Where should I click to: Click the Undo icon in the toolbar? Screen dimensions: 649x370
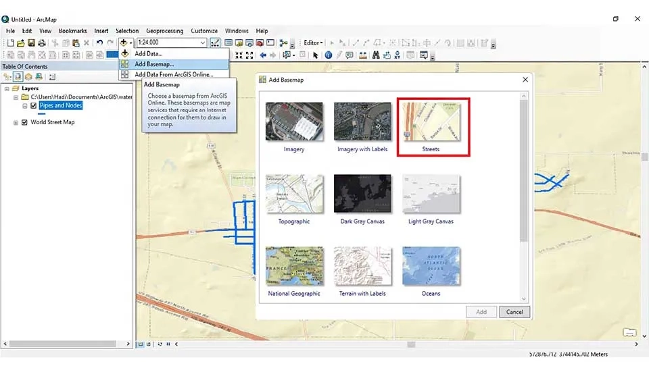coord(99,43)
